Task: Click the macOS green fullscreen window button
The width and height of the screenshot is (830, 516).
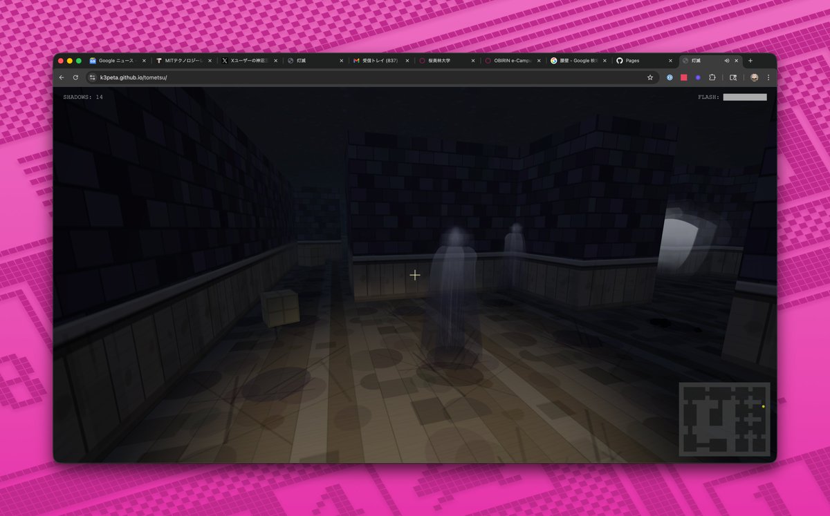Action: 79,61
